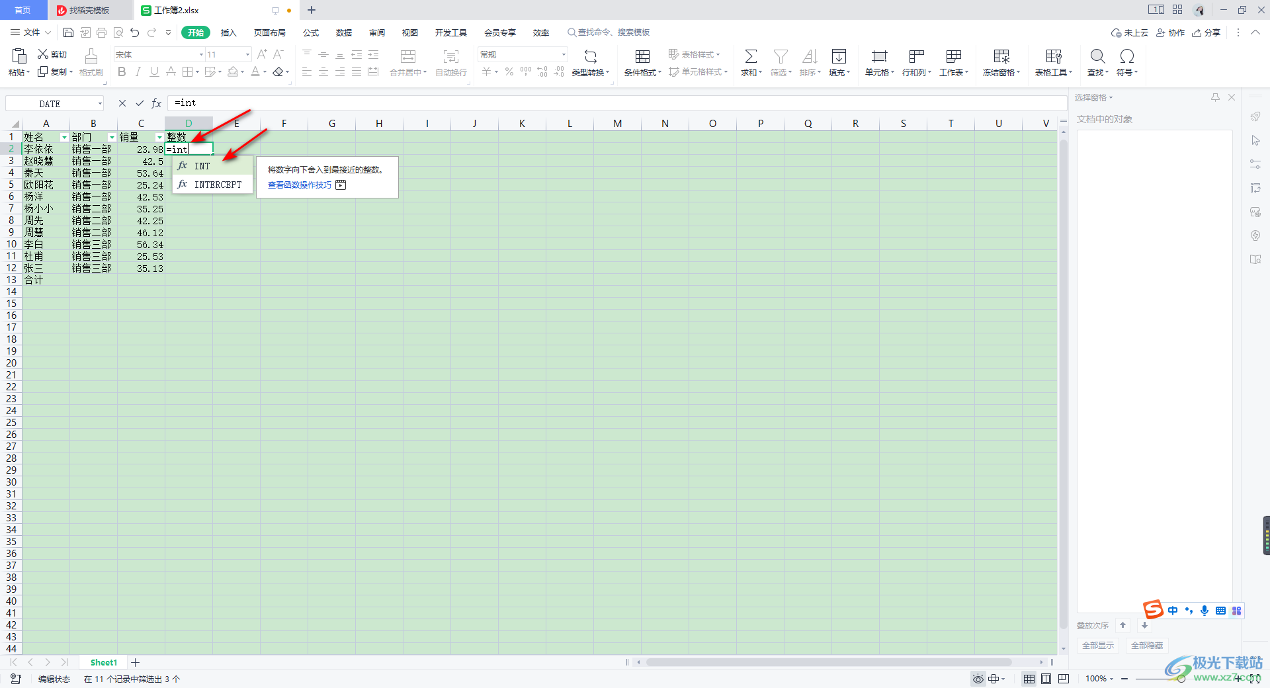Viewport: 1270px width, 688px height.
Task: Open the Table Tools icon
Action: point(1054,56)
